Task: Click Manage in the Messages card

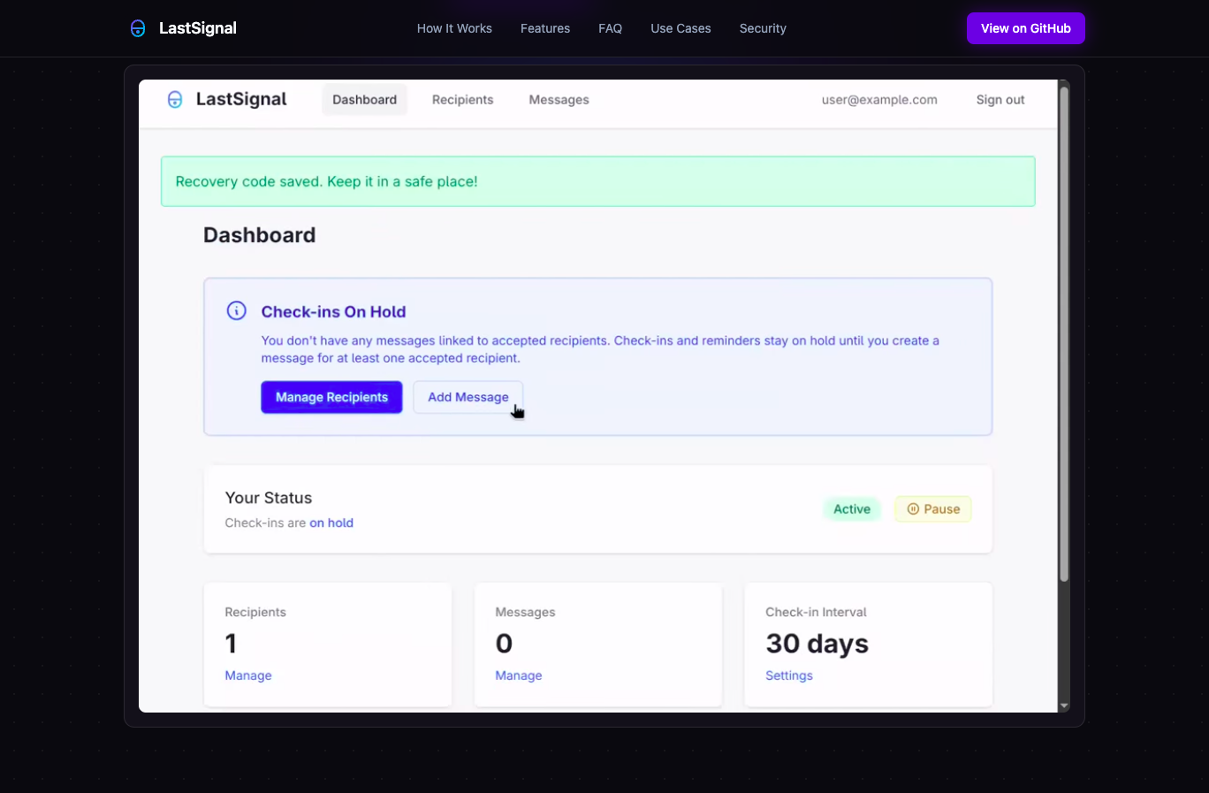Action: [519, 675]
